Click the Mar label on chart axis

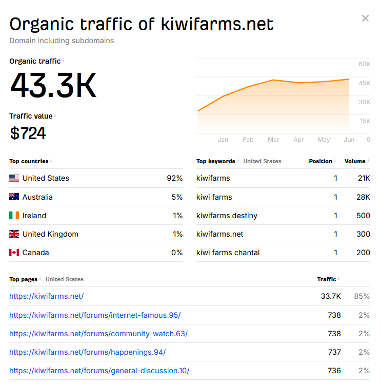coord(273,140)
